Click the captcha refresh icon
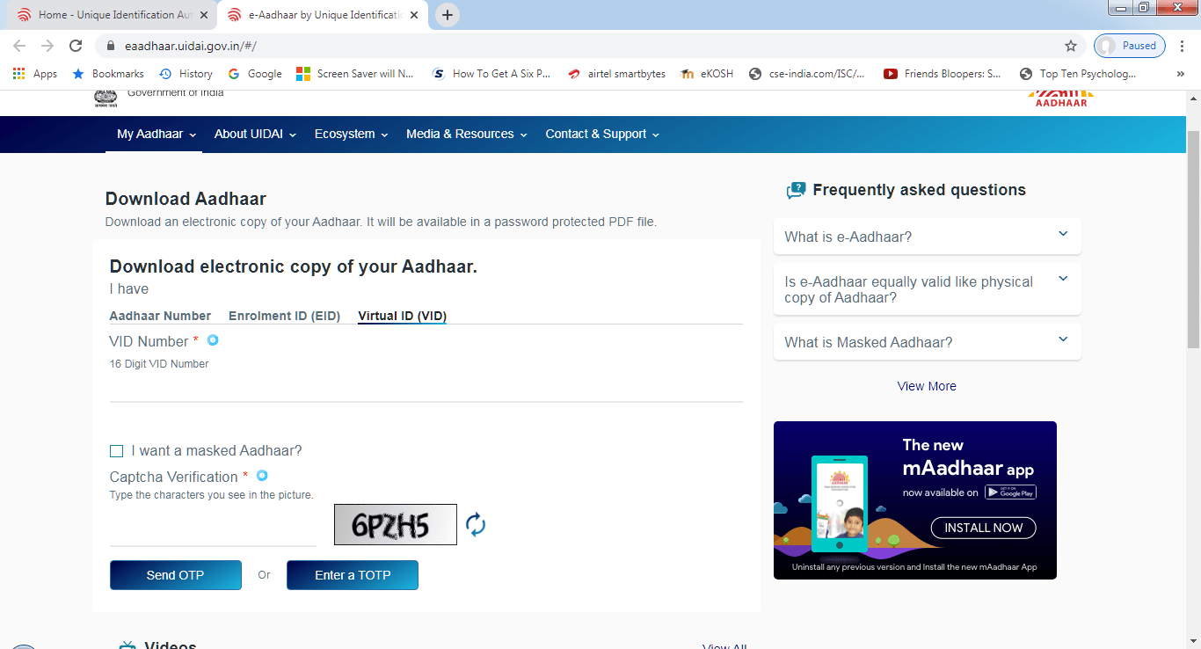 476,525
